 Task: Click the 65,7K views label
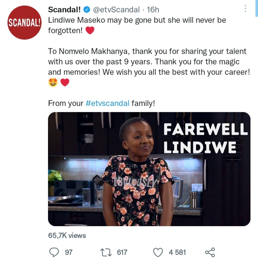[67, 235]
